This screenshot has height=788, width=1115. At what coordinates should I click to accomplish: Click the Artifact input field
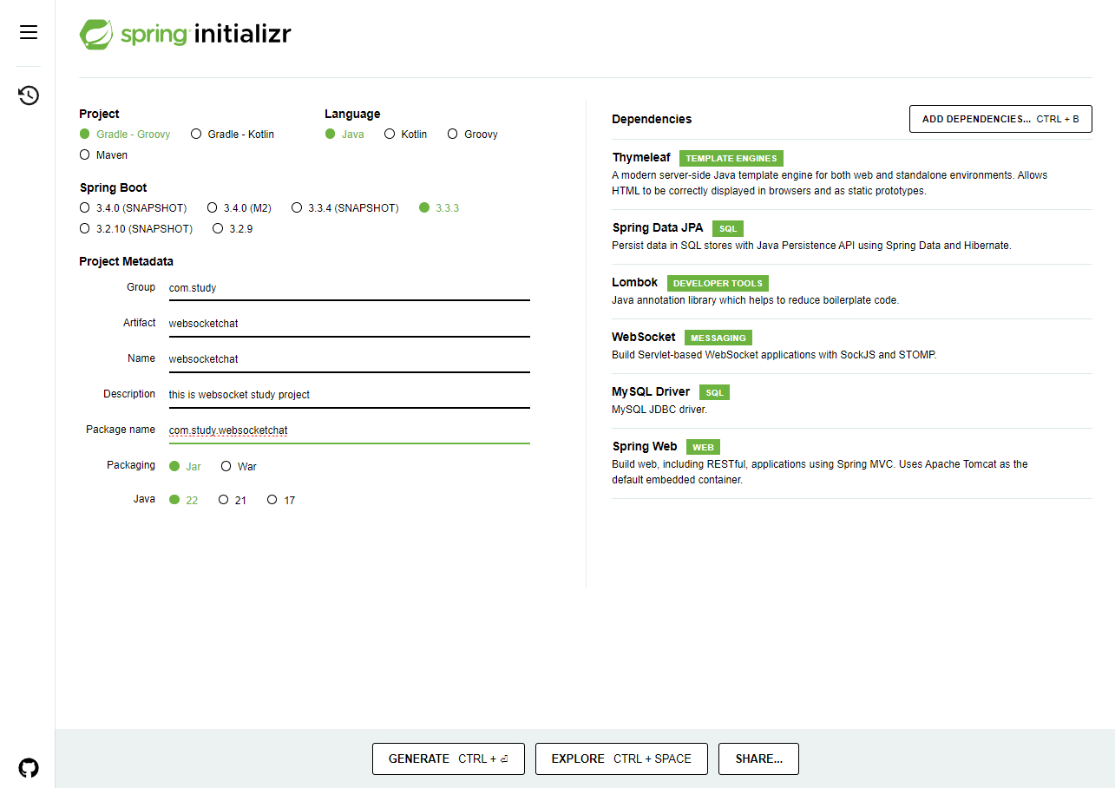click(349, 324)
